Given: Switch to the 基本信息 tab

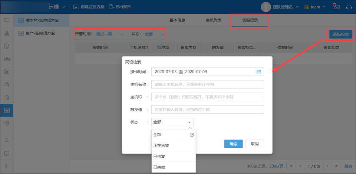Looking at the screenshot, I should click(177, 20).
